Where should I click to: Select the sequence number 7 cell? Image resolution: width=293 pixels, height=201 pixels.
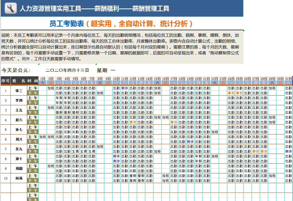tap(6, 149)
